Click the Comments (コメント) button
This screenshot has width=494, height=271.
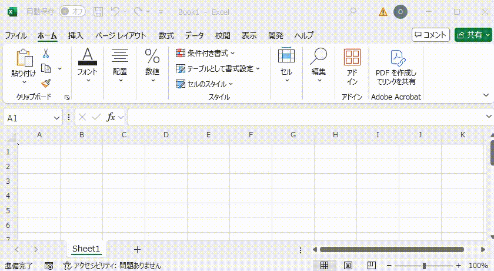click(x=430, y=35)
